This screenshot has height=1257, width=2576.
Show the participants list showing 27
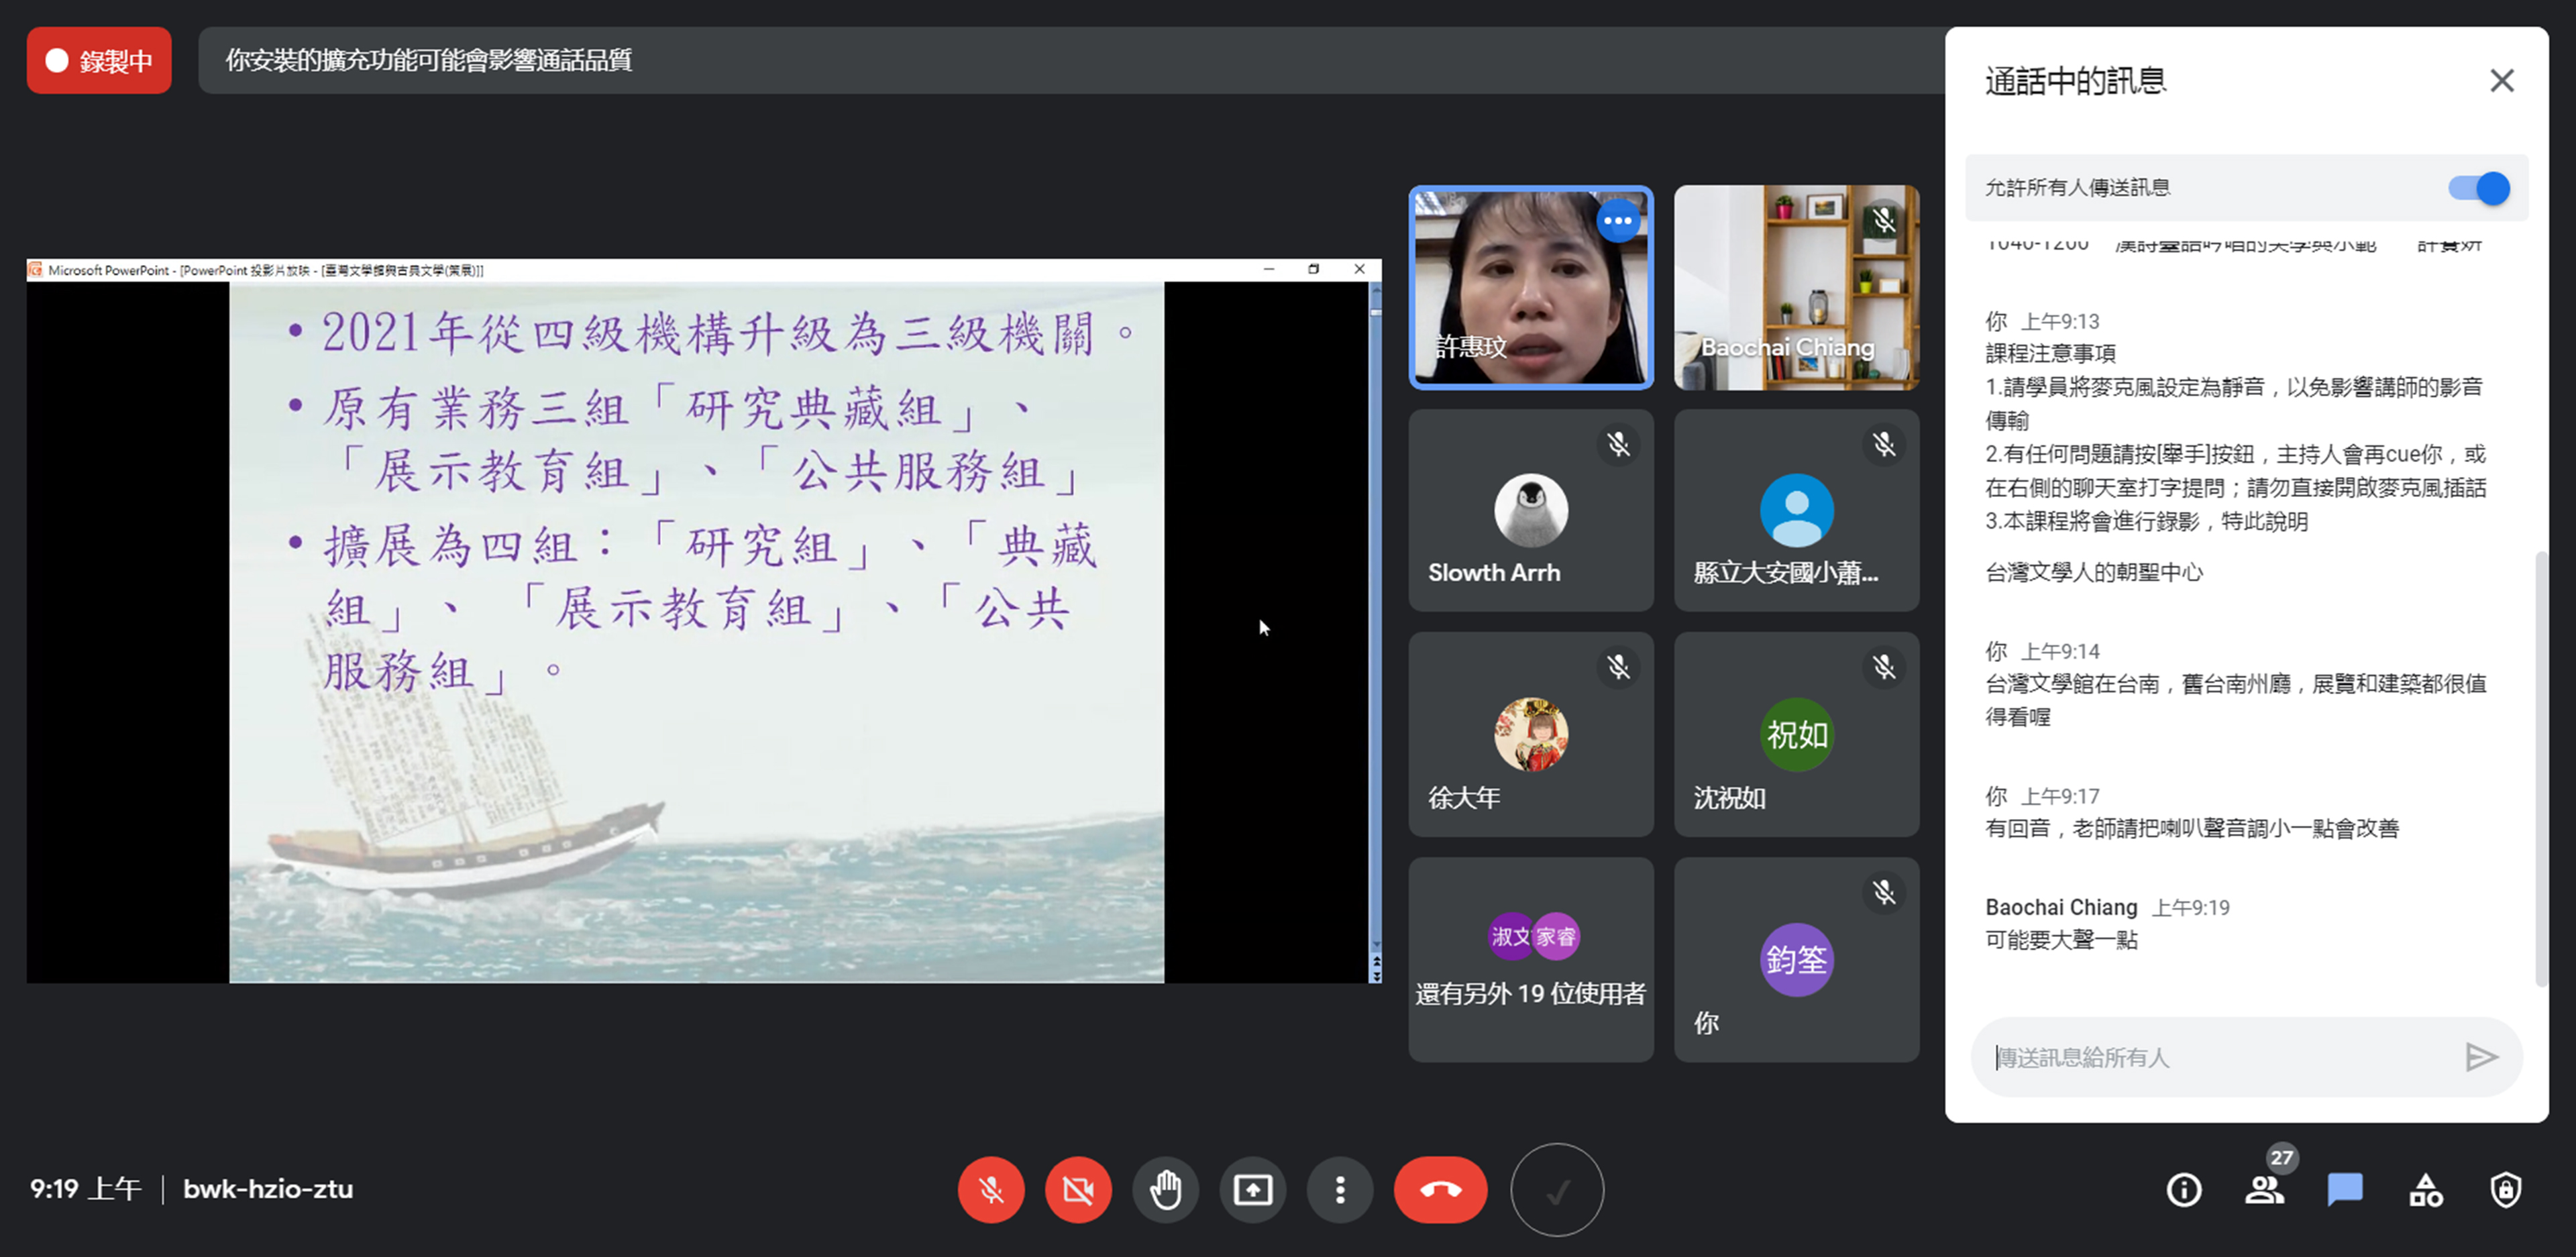pyautogui.click(x=2264, y=1190)
